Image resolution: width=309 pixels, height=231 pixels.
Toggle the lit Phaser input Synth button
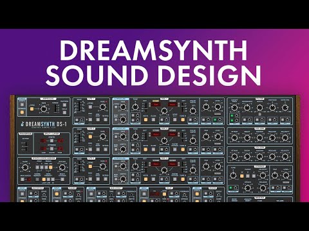tap(57, 194)
